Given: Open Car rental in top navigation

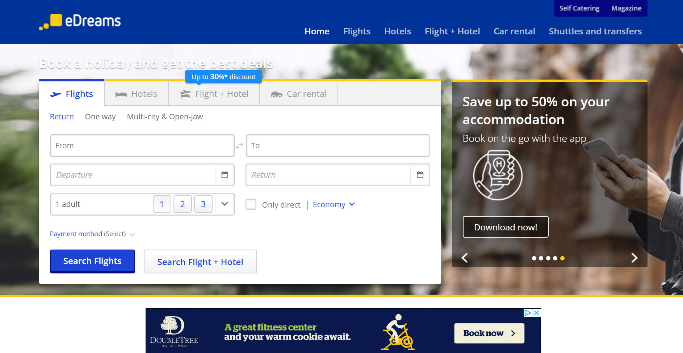Looking at the screenshot, I should [x=514, y=31].
